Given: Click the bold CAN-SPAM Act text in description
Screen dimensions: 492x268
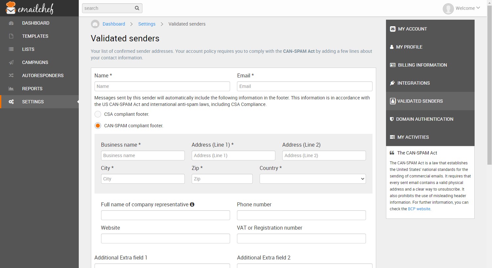Looking at the screenshot, I should pos(299,51).
